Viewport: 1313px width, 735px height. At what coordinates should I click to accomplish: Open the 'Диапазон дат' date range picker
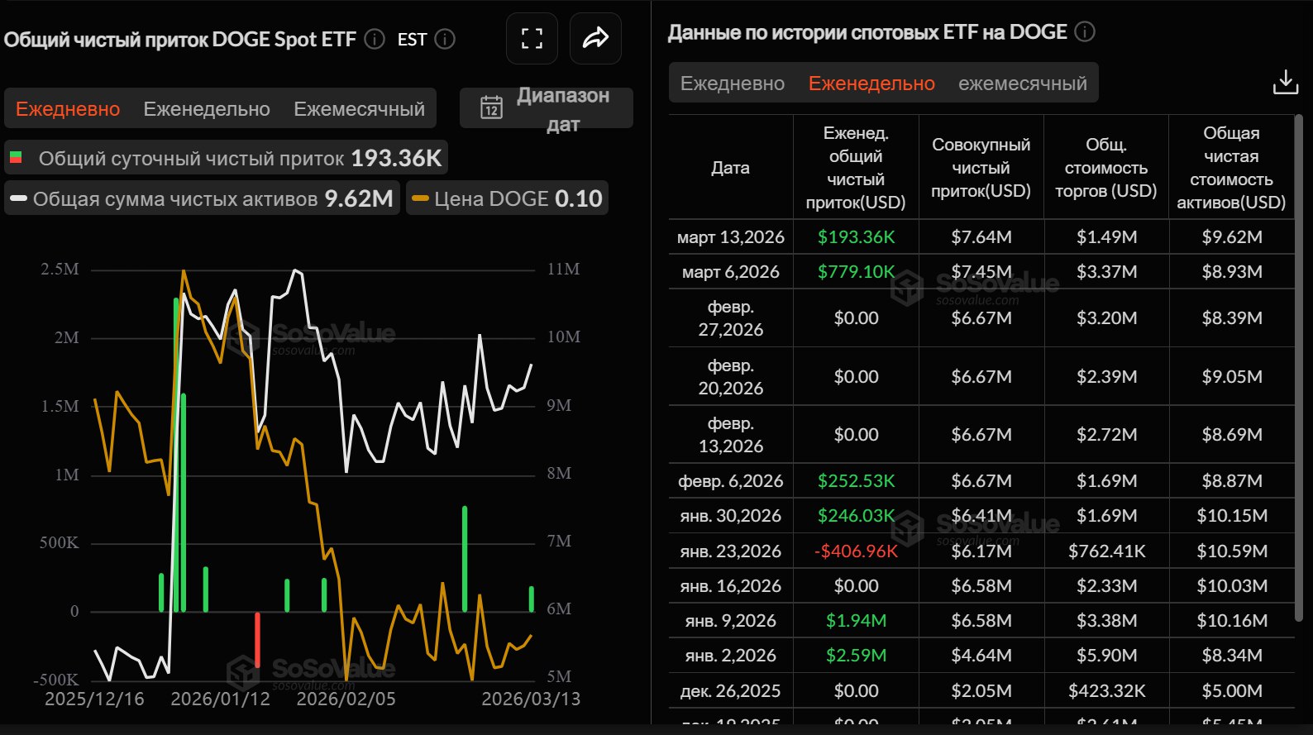(x=547, y=108)
